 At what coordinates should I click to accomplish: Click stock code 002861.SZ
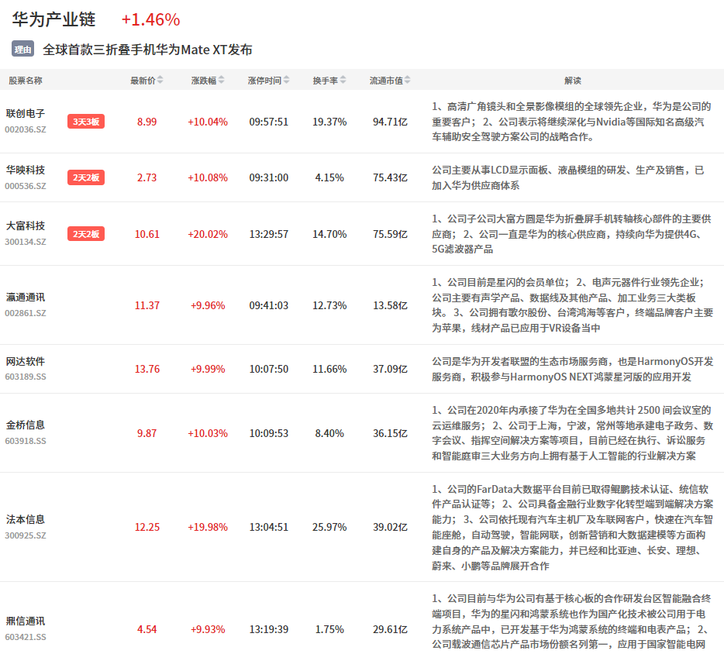pos(26,313)
